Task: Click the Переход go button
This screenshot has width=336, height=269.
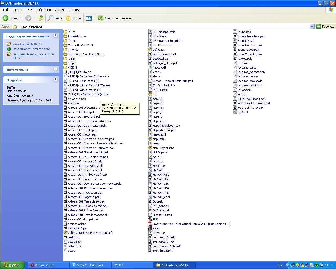Action: coord(325,27)
